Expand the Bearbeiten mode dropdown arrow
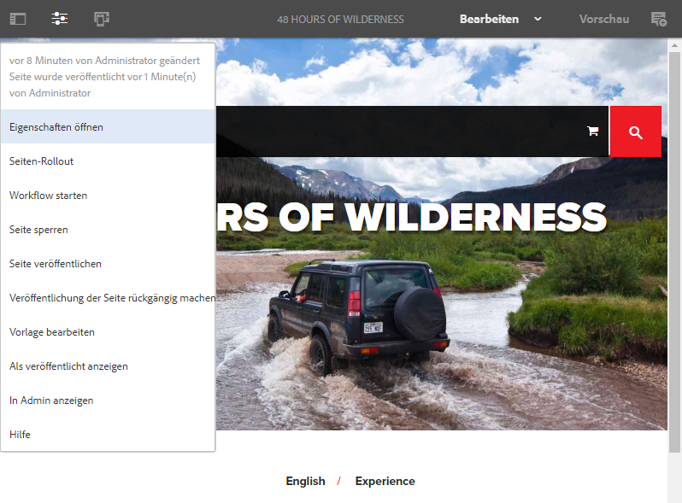 538,19
